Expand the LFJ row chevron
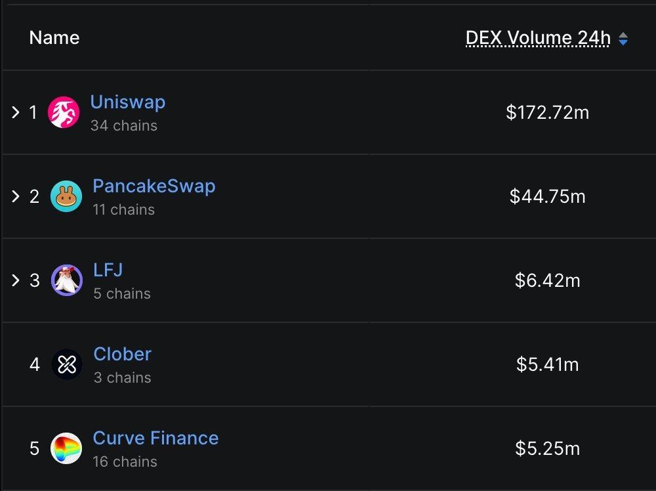The image size is (656, 491). [16, 280]
